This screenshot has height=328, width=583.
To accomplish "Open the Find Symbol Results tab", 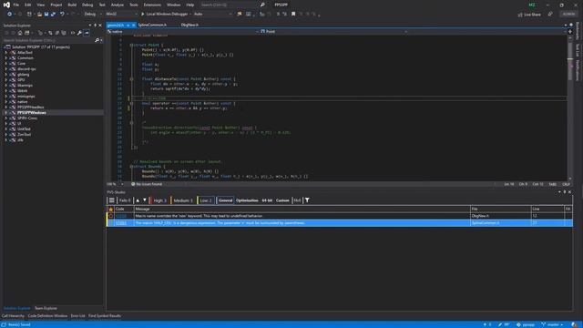I will click(x=105, y=316).
